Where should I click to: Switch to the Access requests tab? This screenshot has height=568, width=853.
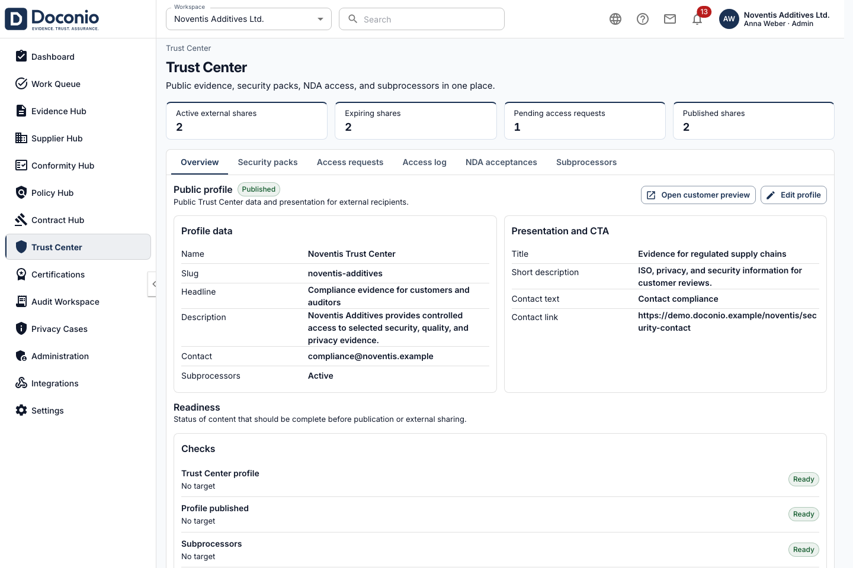[350, 162]
